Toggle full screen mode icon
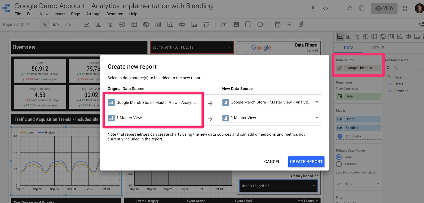424x203 pixels. [338, 8]
